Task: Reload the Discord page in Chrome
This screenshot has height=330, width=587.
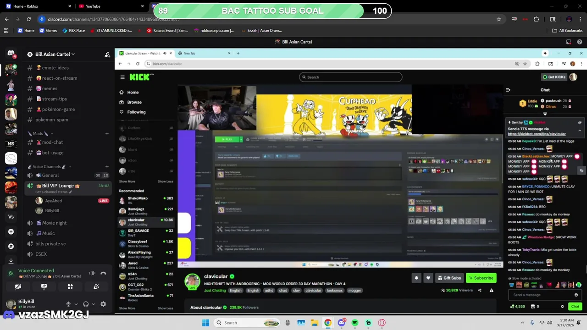Action: [x=28, y=19]
